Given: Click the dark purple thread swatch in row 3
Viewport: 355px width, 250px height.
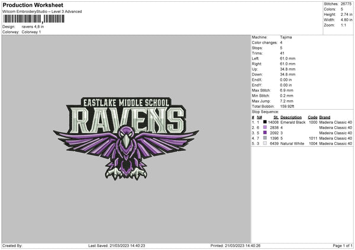Looking at the screenshot, I should [x=265, y=133].
